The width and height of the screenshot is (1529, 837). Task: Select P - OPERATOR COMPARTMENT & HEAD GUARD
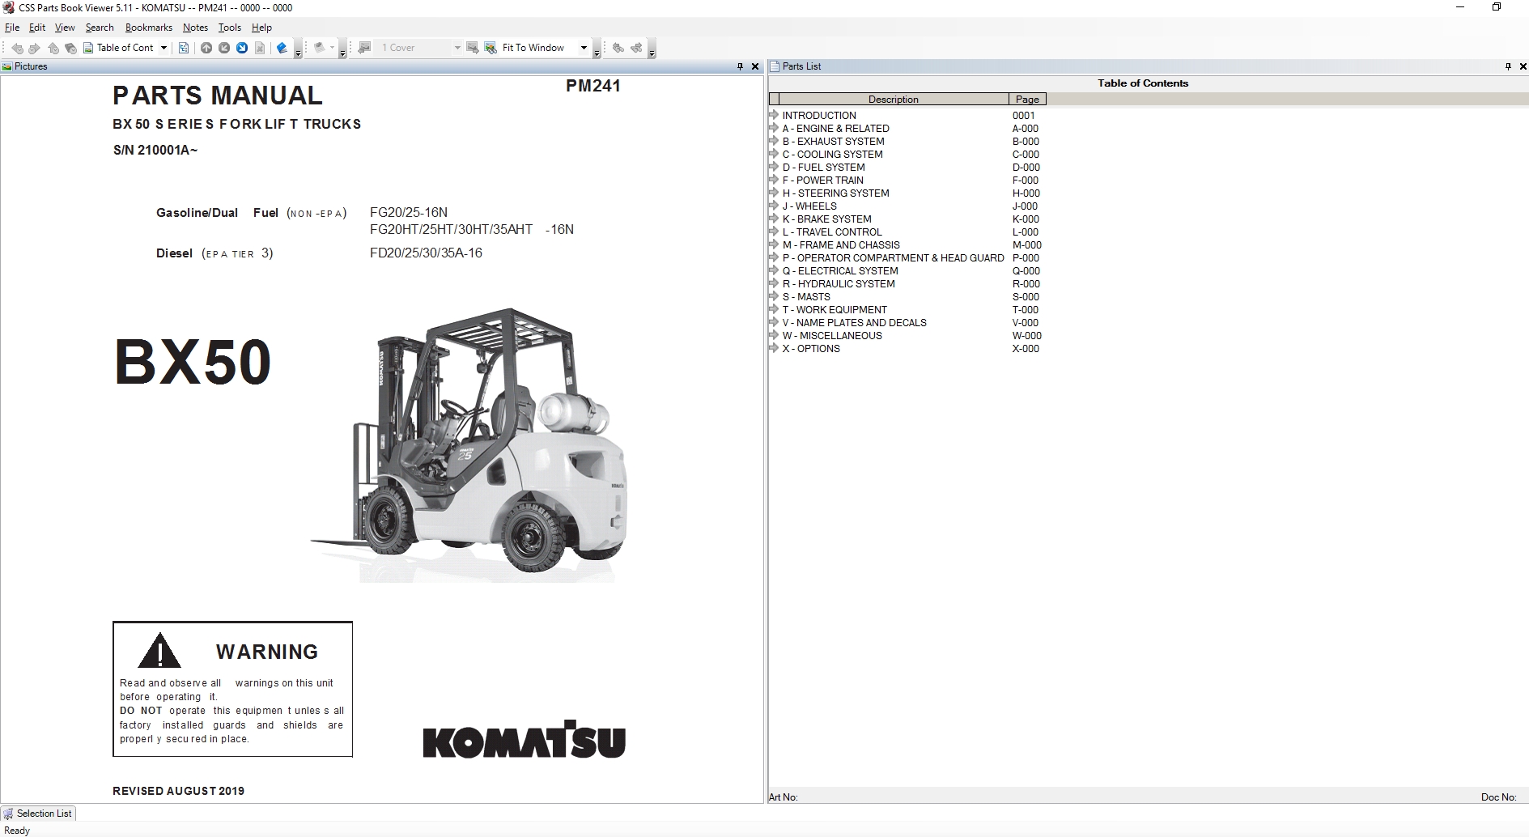tap(893, 258)
